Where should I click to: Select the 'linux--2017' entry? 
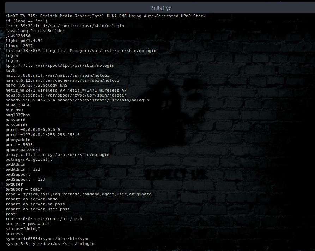coord(19,46)
